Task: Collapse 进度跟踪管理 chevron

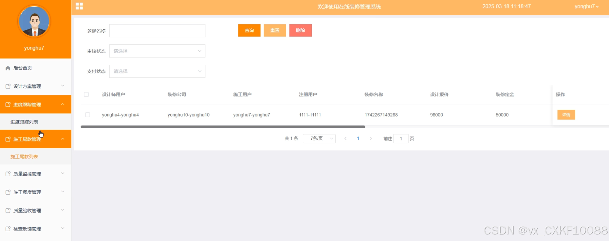Action: click(x=63, y=104)
